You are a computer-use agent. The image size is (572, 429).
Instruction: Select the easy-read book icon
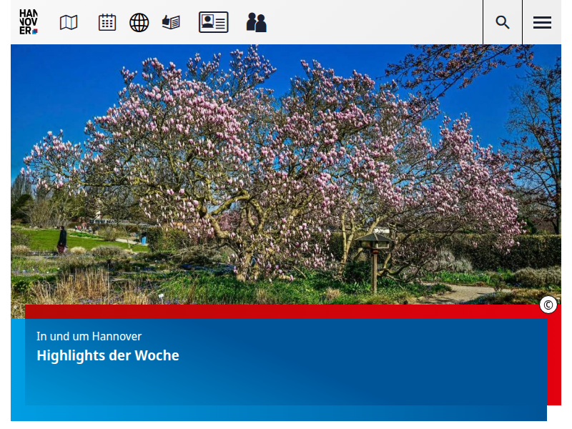pos(171,22)
